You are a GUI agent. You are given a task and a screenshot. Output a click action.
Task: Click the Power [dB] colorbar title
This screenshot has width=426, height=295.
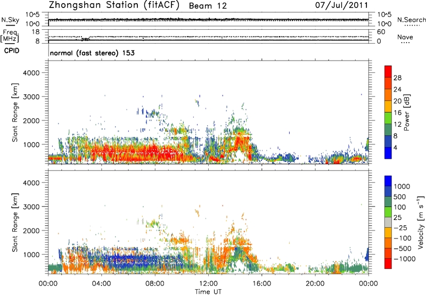(x=407, y=112)
